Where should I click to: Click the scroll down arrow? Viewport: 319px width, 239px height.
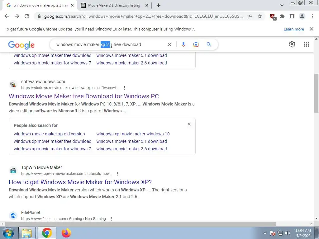coord(316,219)
